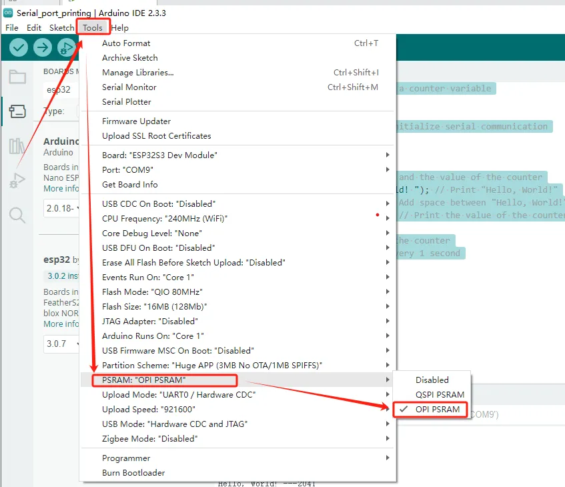Expand USB Mode Hardware CDC and JTAG submenu

238,424
